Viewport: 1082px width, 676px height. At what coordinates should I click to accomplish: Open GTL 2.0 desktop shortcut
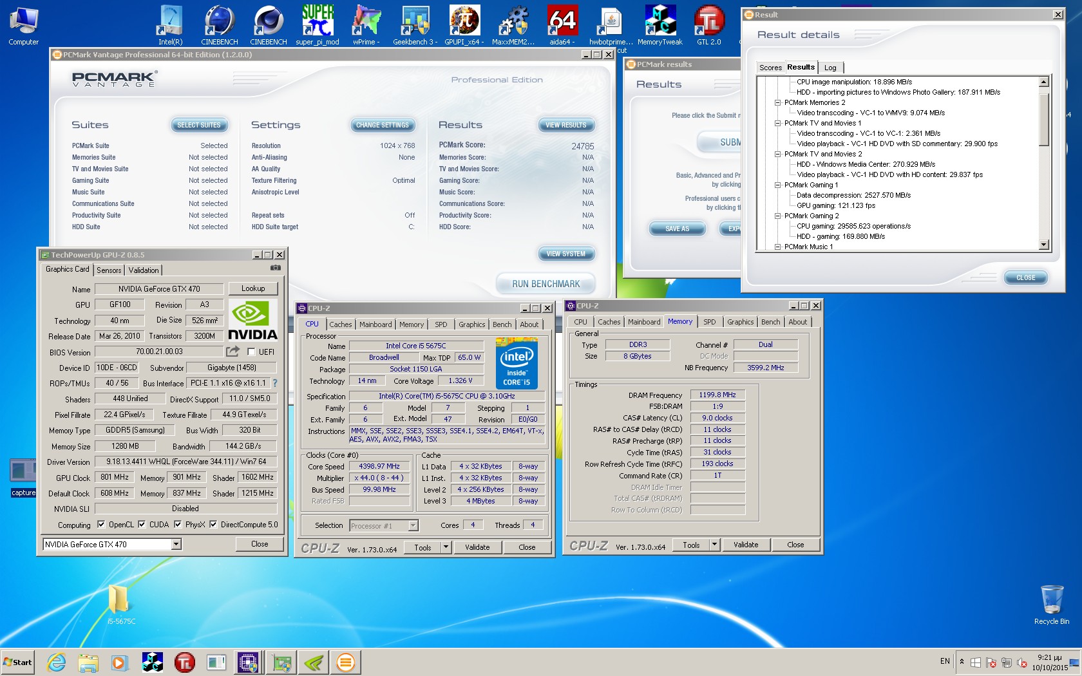click(708, 26)
